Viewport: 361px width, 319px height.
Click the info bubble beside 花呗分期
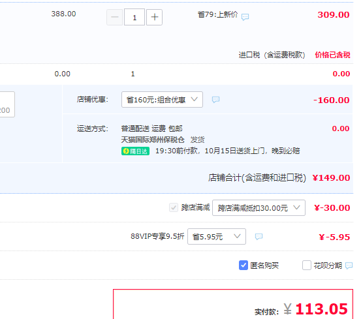point(349,266)
